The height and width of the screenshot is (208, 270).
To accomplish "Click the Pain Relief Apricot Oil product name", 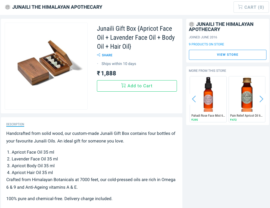I will [x=246, y=116].
